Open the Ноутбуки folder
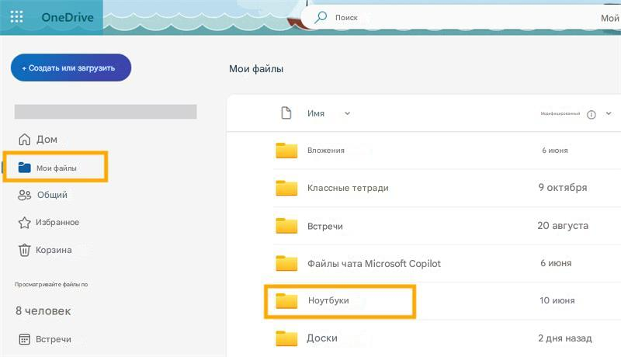This screenshot has height=357, width=621. pos(328,300)
